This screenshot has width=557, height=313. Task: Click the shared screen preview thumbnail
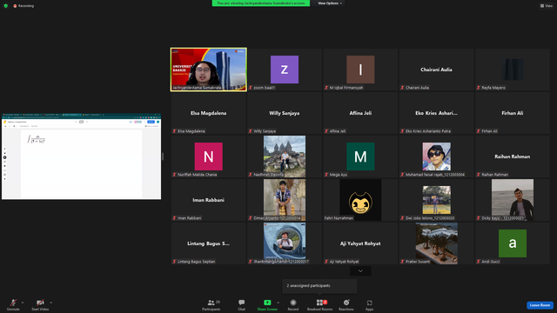(81, 156)
